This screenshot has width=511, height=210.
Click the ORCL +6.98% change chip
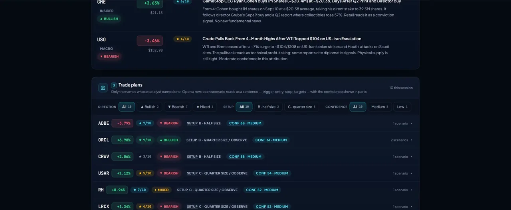123,140
